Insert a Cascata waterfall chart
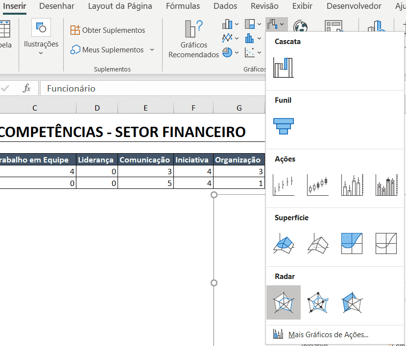The height and width of the screenshot is (346, 406). pos(283,68)
